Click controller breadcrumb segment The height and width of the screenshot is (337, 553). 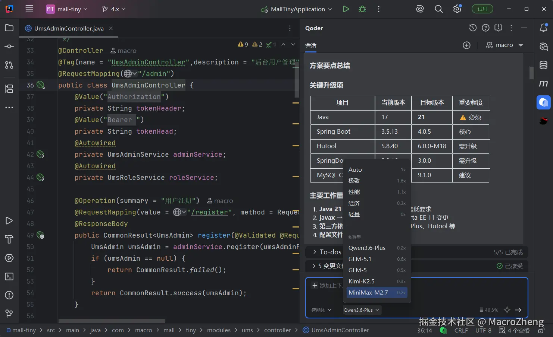click(x=277, y=330)
